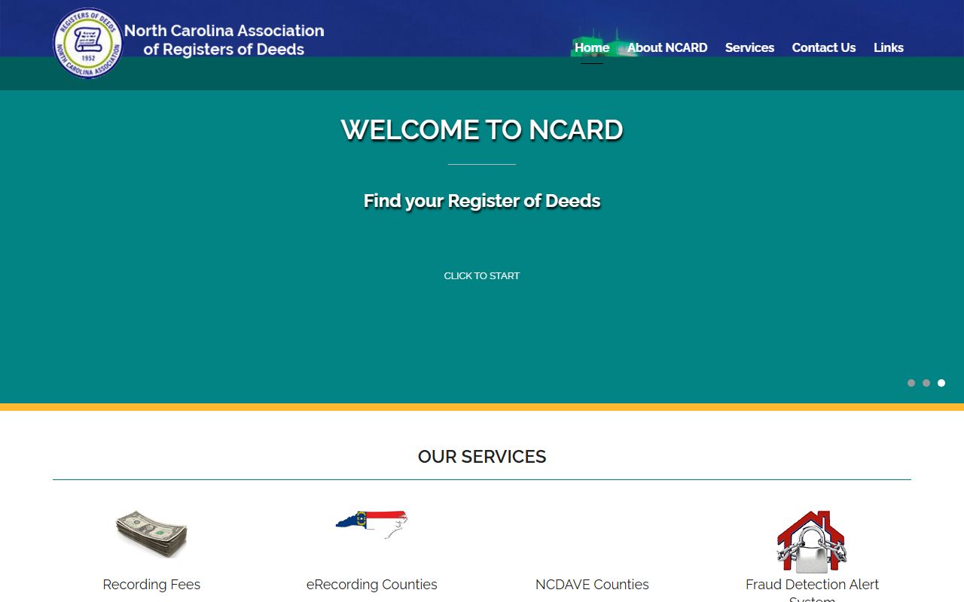964x602 pixels.
Task: Click the WELCOME TO NCARD heading
Action: tap(482, 130)
